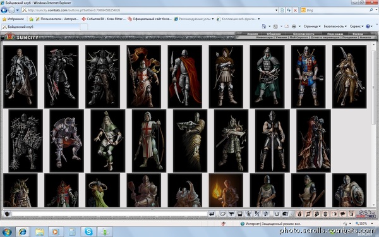Select the crusader knight with red cross and banner
The width and height of the screenshot is (379, 237).
tap(143, 76)
